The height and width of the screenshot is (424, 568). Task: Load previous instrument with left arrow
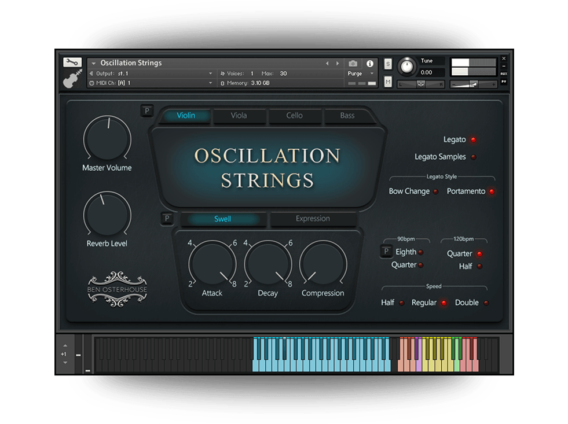[x=327, y=63]
